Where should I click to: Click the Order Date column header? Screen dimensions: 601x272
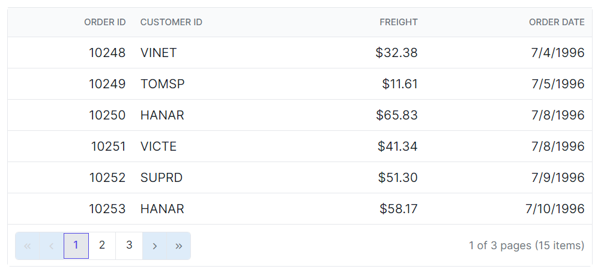(x=556, y=22)
